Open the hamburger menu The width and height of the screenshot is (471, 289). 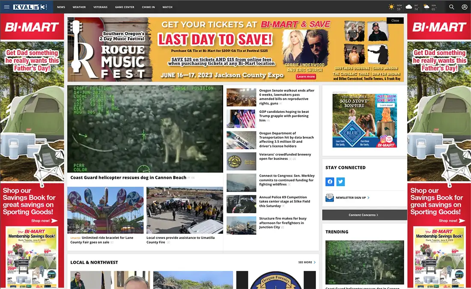[6, 7]
